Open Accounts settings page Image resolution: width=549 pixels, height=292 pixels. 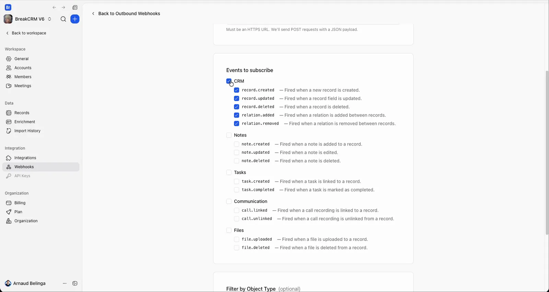(41, 68)
